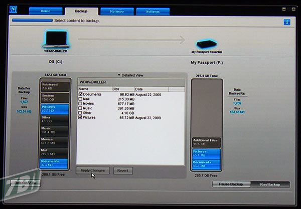This screenshot has height=209, width=301.
Task: Select the Pictures block in OS (C:) gauge
Action: [55, 109]
